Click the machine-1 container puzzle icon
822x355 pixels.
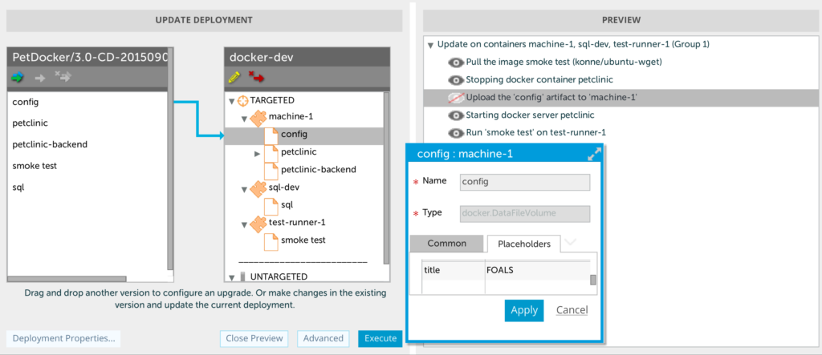pyautogui.click(x=258, y=118)
